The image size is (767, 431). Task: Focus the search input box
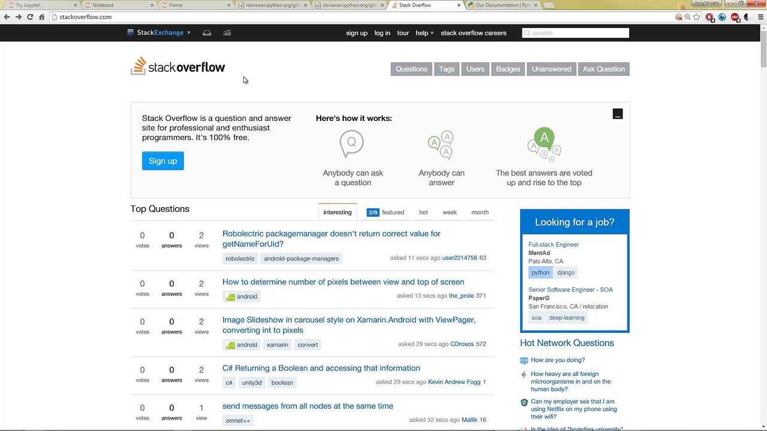[x=575, y=33]
